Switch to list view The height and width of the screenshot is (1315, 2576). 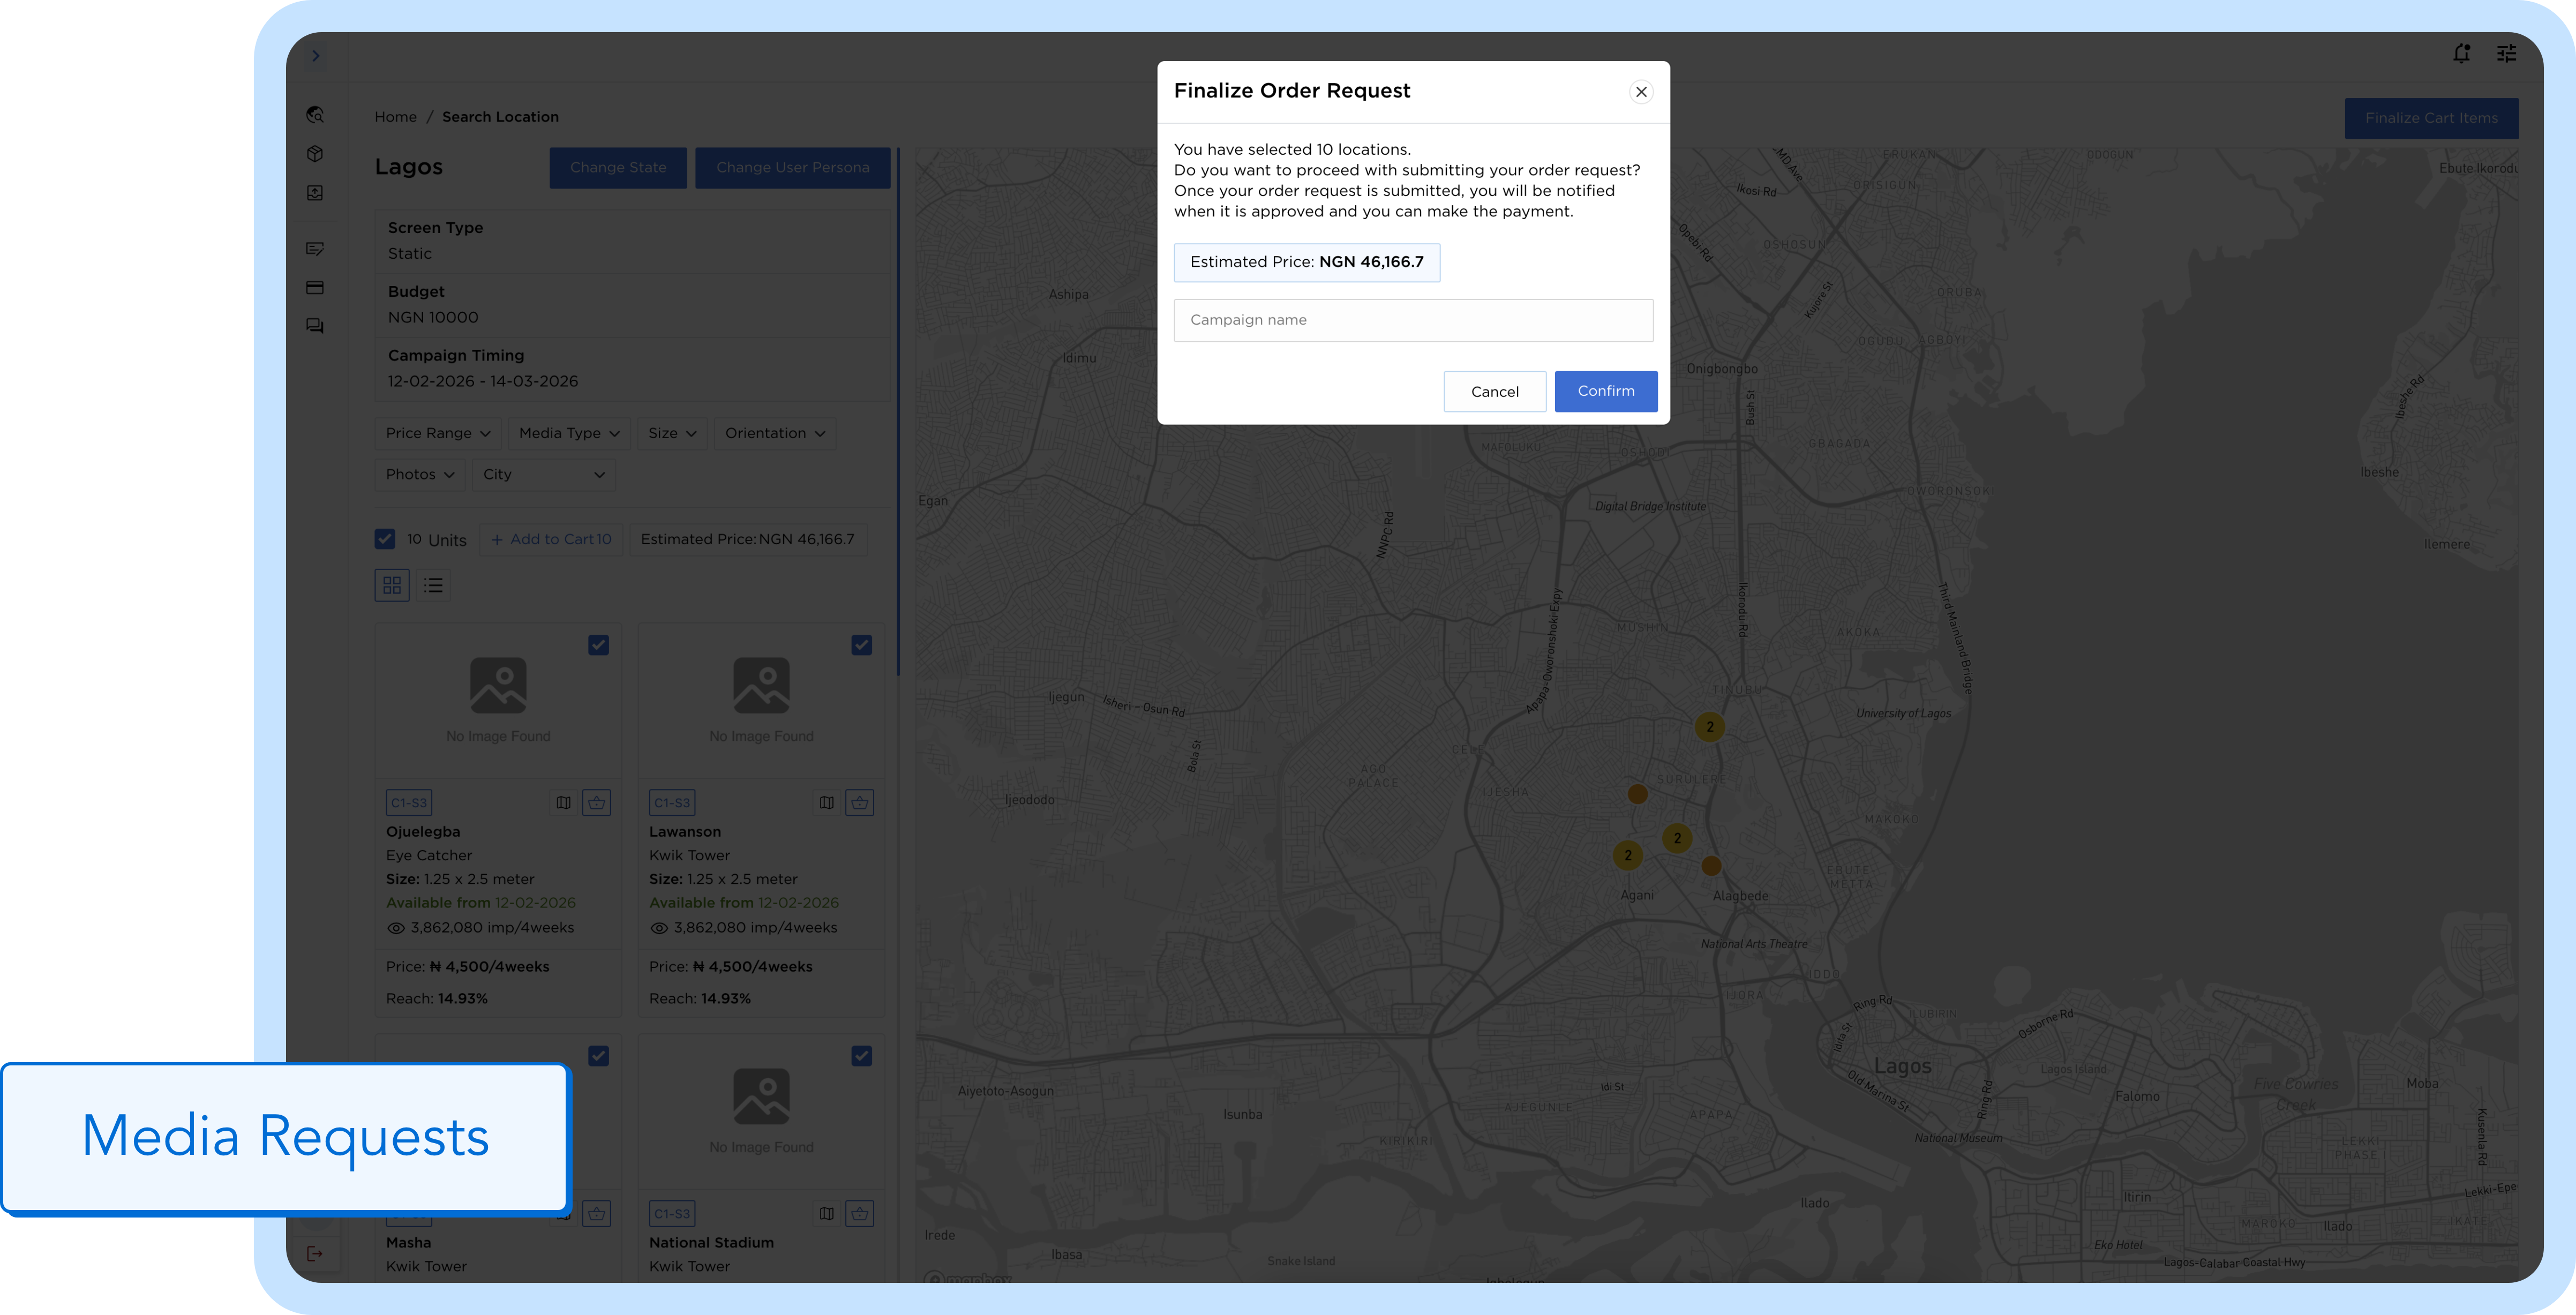pos(433,585)
